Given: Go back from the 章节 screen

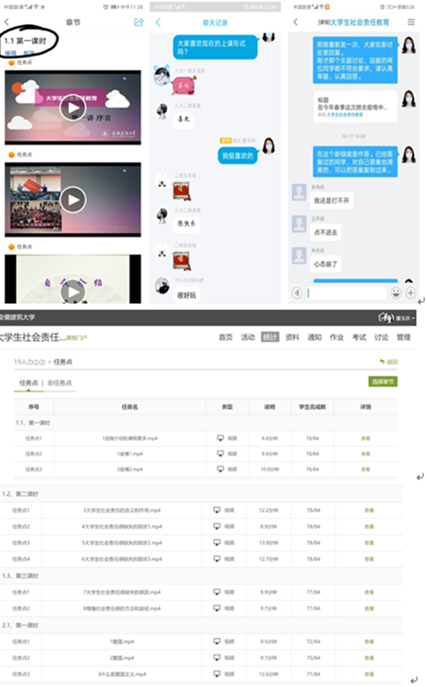Looking at the screenshot, I should click(x=7, y=22).
